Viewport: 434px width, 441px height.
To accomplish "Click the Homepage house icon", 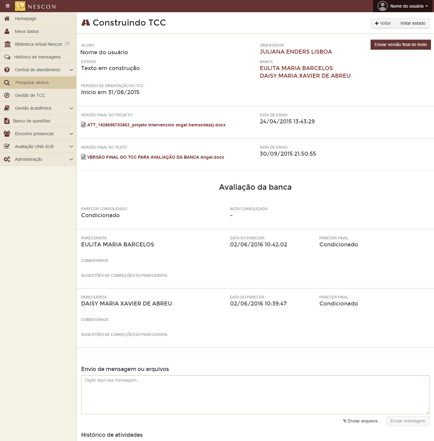I will tap(7, 19).
